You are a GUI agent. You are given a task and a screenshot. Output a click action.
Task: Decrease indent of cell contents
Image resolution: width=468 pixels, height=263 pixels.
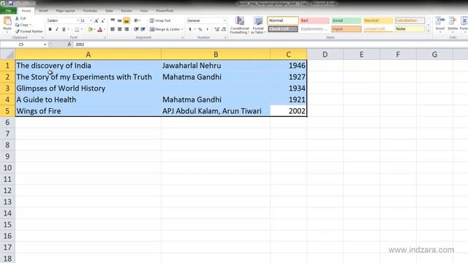tap(136, 29)
